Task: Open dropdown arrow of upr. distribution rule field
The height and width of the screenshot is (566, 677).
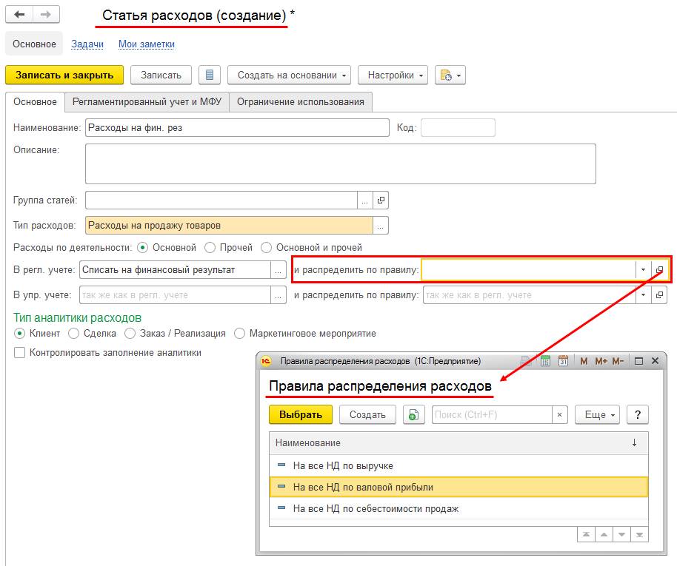Action: 644,295
